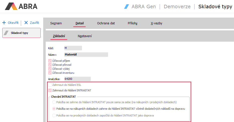Open the Ochrana dat tab
The width and height of the screenshot is (234, 122).
click(x=106, y=23)
